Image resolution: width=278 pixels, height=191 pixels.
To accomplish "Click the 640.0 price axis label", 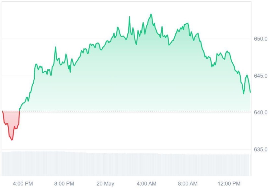I will (x=260, y=113).
